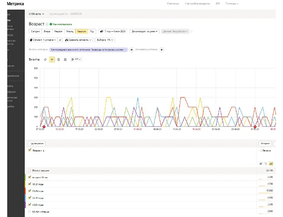Show table values as percentages icon

coord(265,164)
